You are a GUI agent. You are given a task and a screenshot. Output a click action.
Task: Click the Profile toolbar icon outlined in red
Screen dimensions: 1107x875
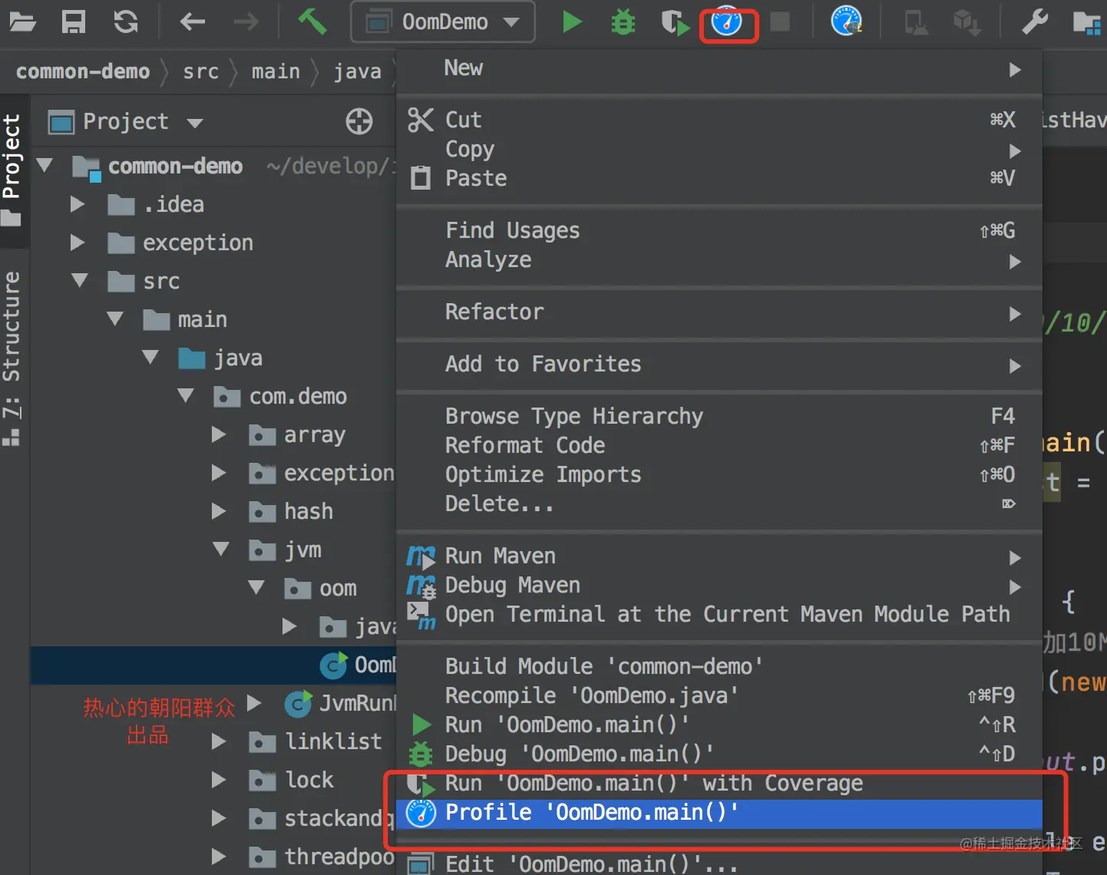coord(727,22)
